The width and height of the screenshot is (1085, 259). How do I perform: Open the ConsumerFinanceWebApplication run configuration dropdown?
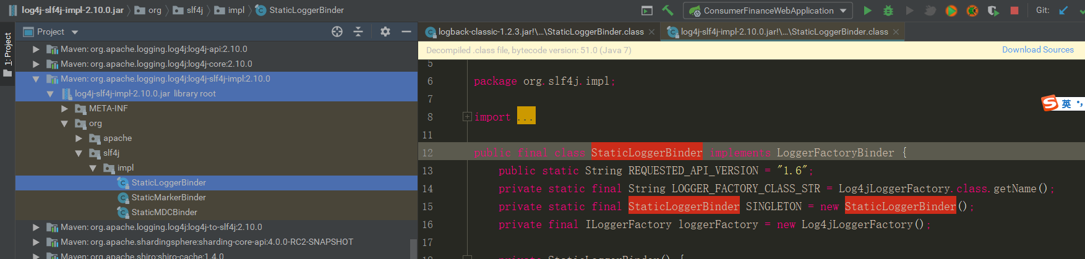click(x=768, y=11)
